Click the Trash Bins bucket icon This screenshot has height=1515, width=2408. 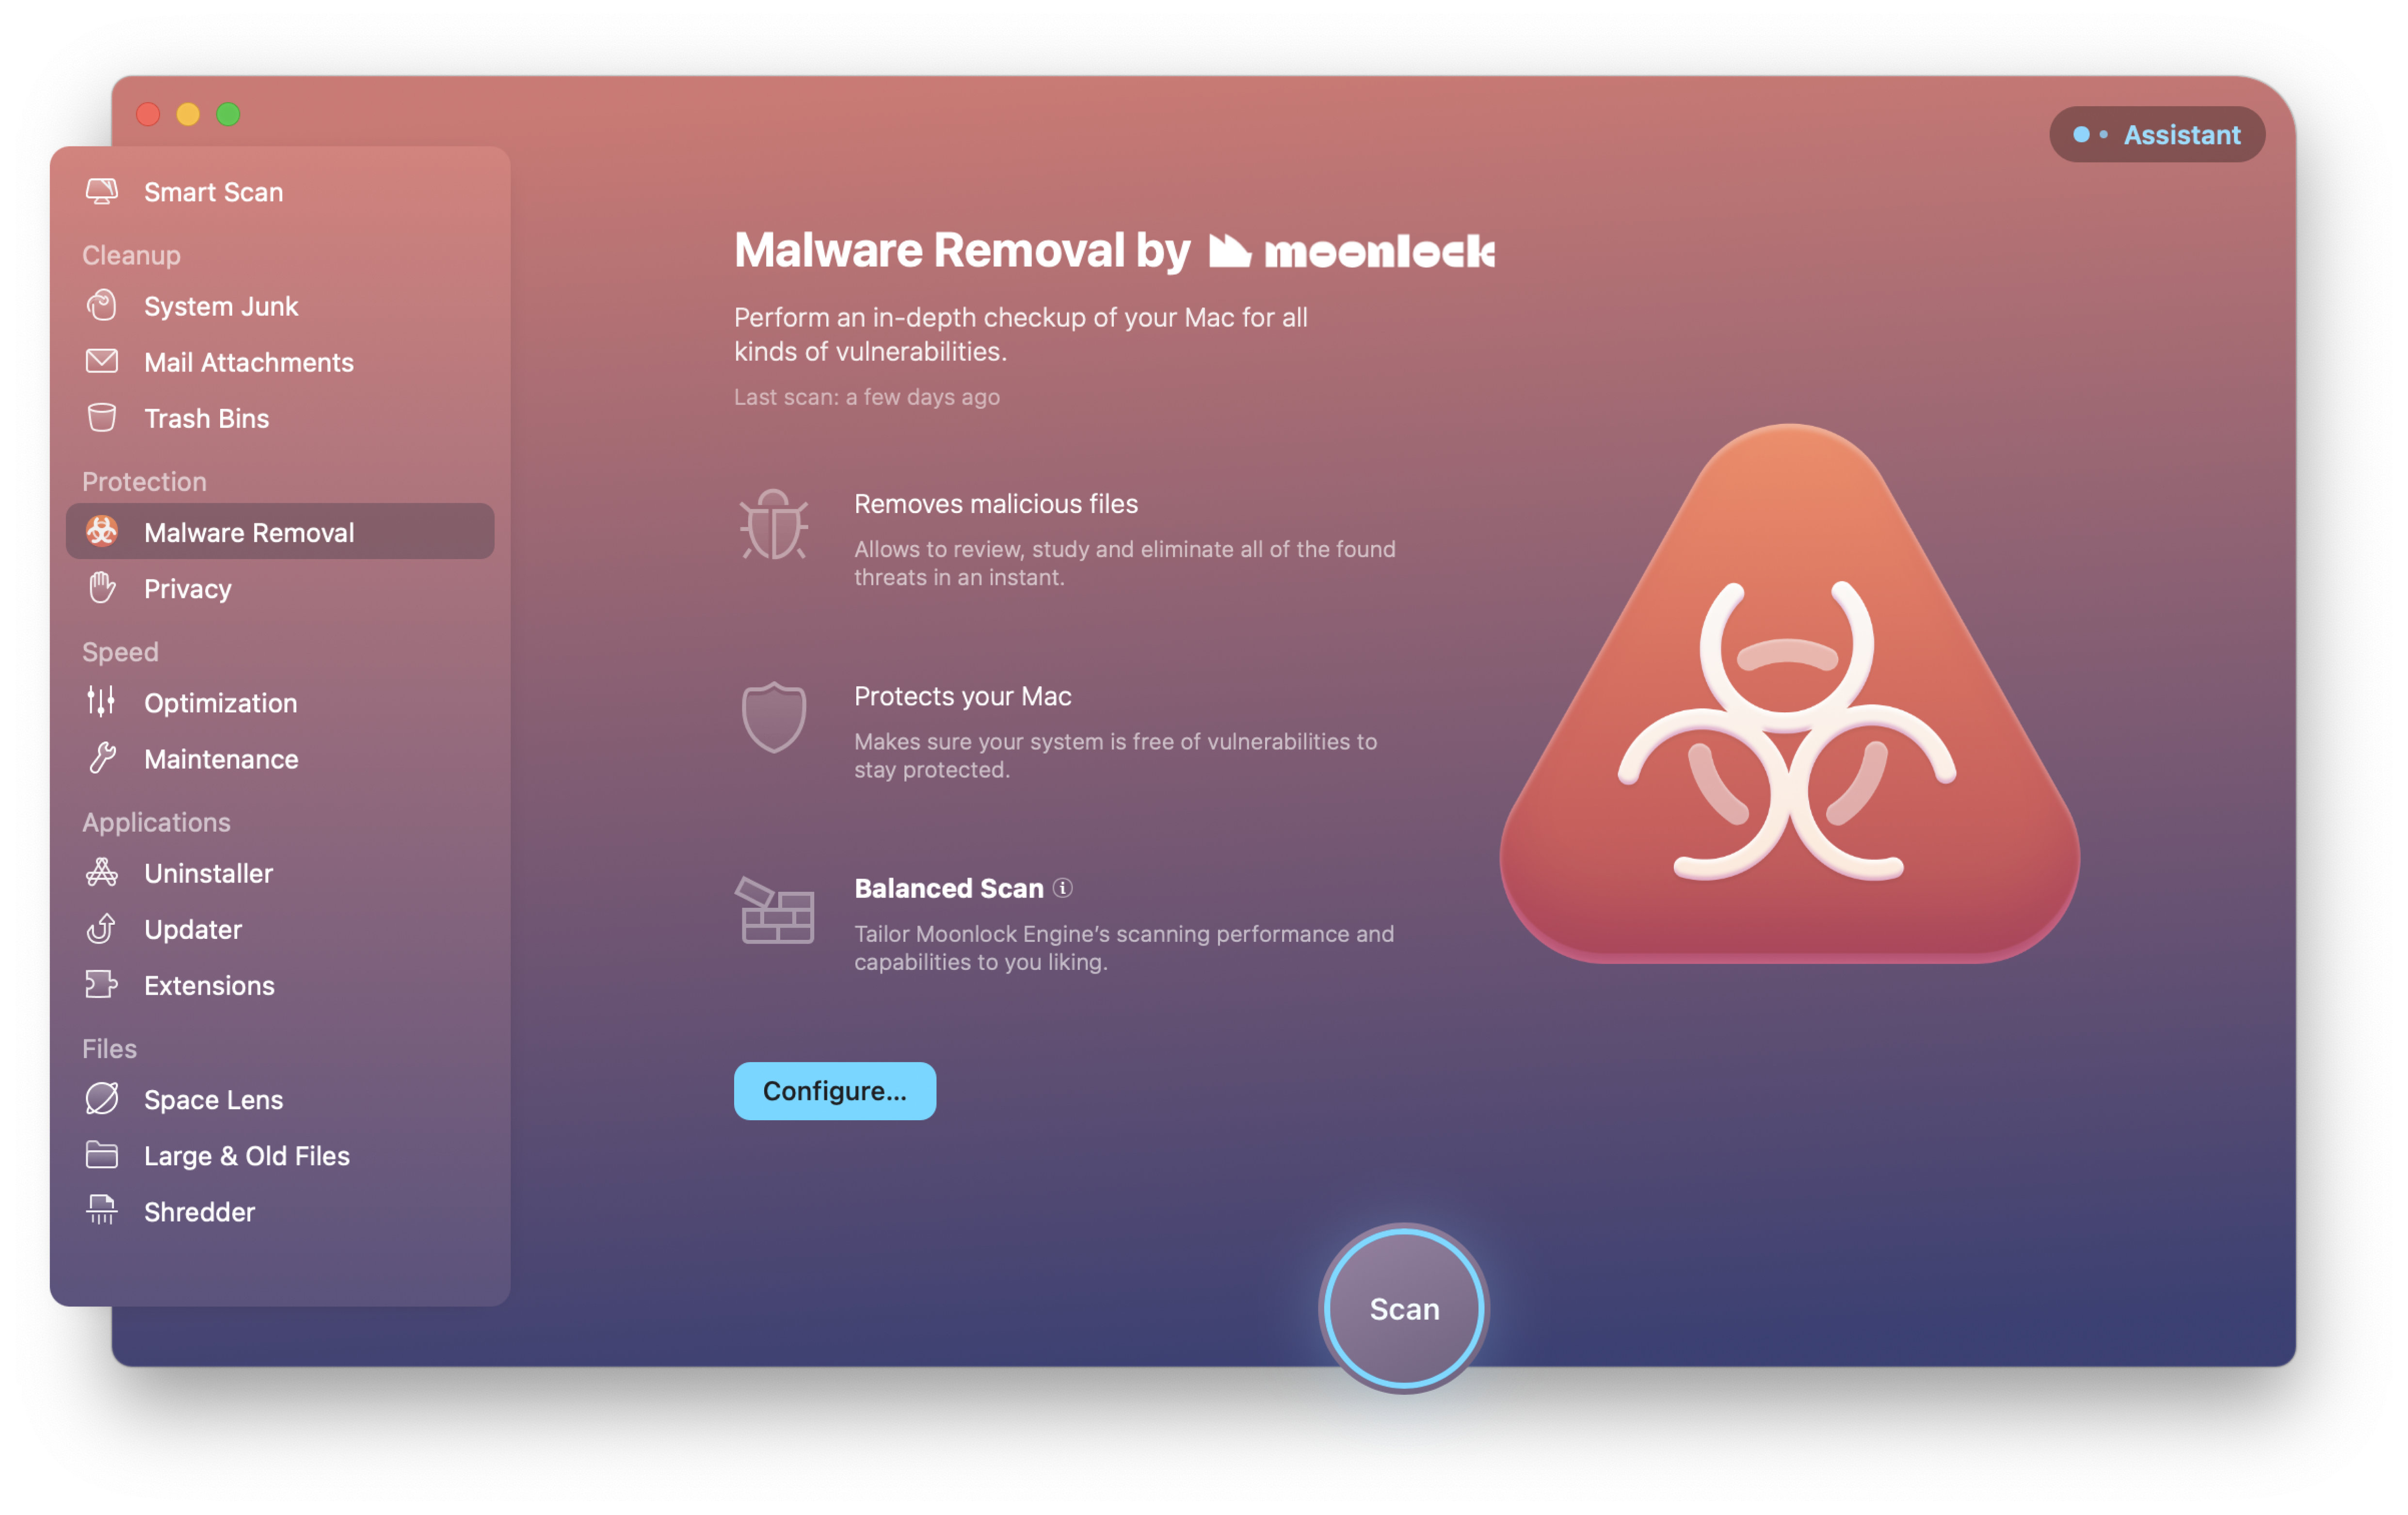coord(102,418)
